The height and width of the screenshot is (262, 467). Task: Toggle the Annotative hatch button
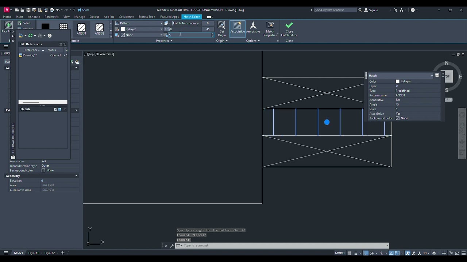pyautogui.click(x=253, y=28)
